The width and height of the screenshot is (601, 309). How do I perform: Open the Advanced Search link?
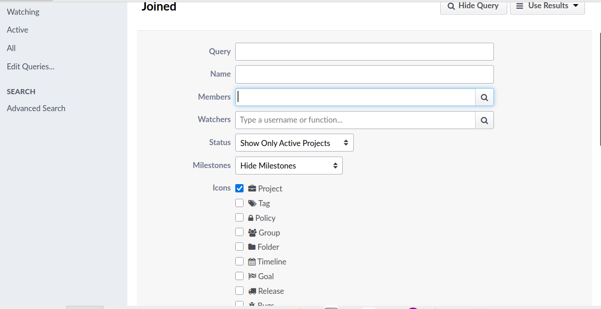36,108
